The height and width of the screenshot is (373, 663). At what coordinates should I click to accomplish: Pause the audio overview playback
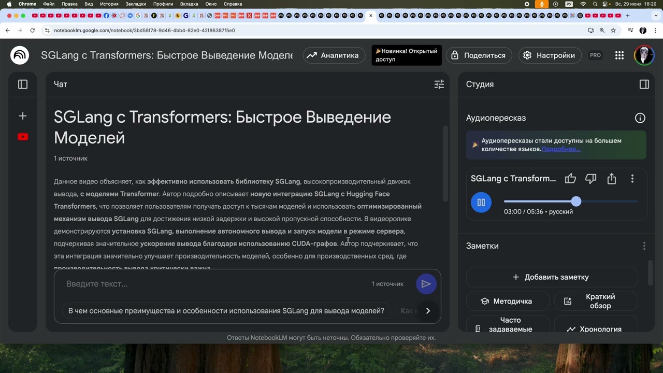coord(481,202)
